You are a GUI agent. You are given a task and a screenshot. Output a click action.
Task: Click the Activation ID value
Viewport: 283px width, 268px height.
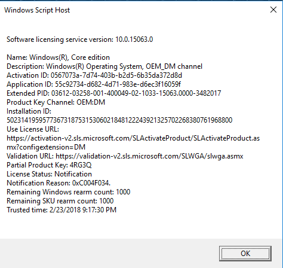(x=116, y=75)
